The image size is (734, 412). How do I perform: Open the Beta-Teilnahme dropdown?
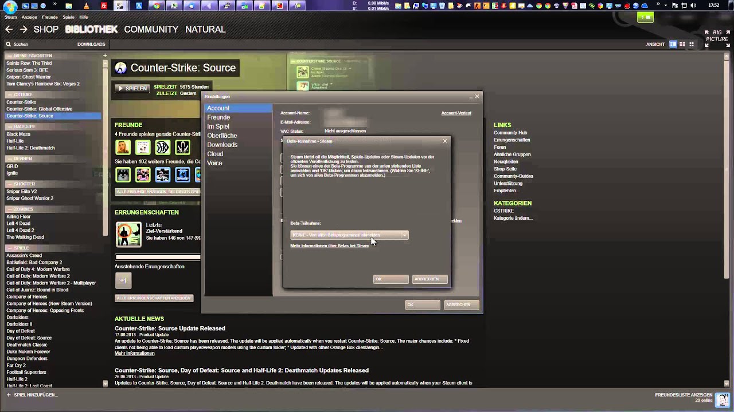[349, 235]
